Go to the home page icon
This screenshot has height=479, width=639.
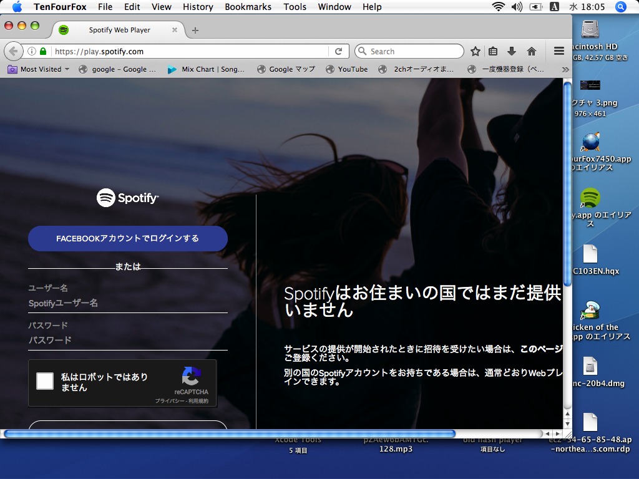coord(532,51)
